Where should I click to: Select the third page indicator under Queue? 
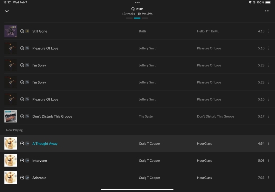[145, 18]
